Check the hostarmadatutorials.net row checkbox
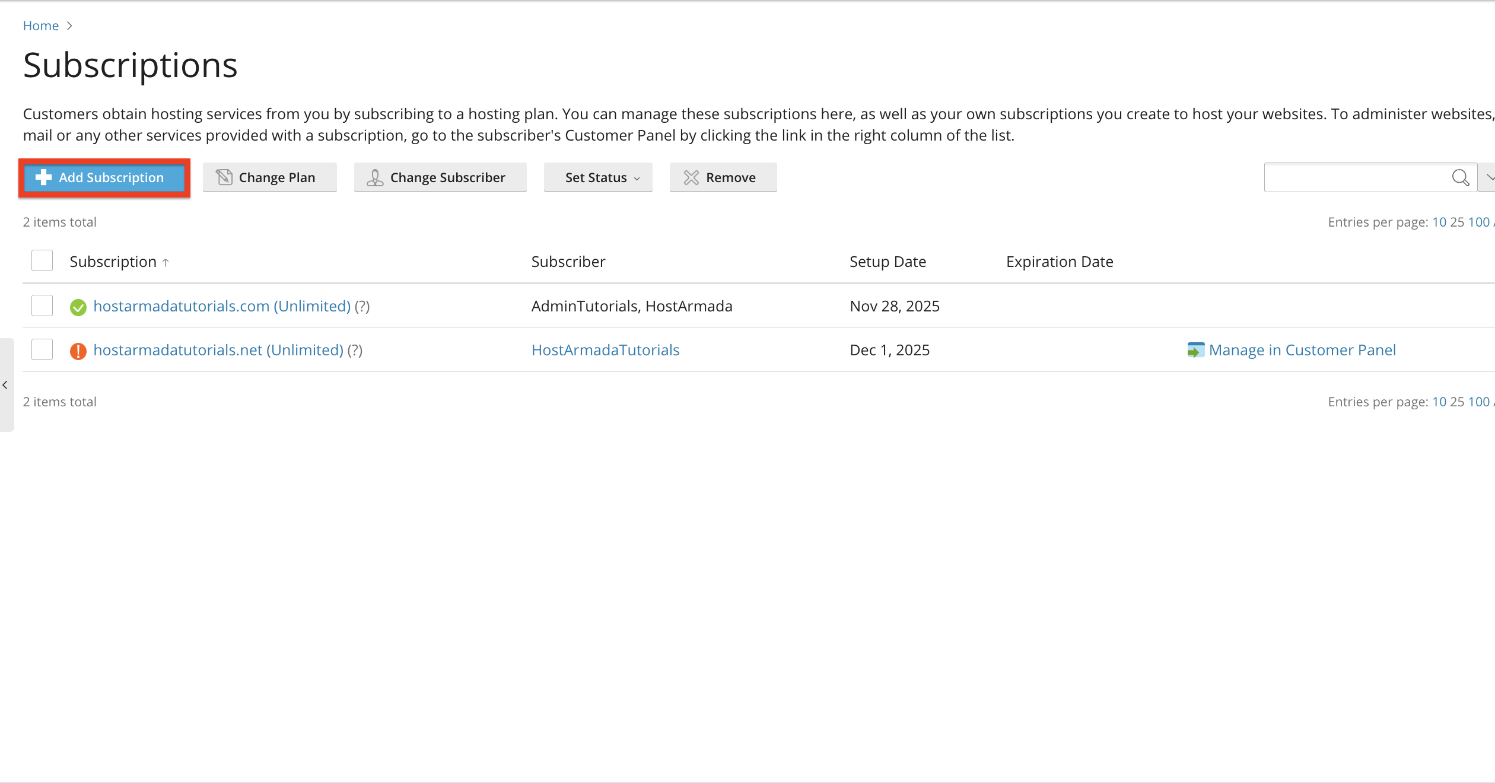The height and width of the screenshot is (783, 1495). (42, 349)
